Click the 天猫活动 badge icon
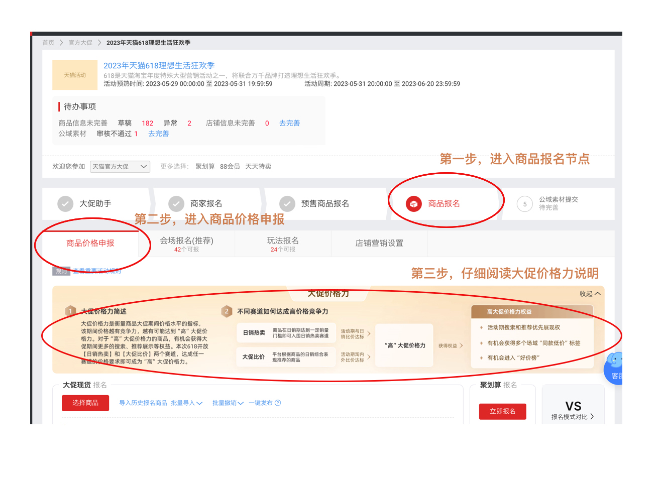Viewport: 662px width, 479px height. point(74,74)
